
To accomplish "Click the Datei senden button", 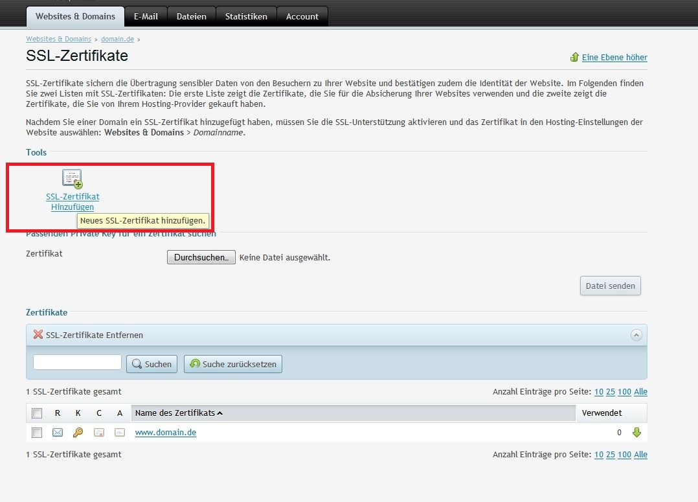I will [x=610, y=286].
